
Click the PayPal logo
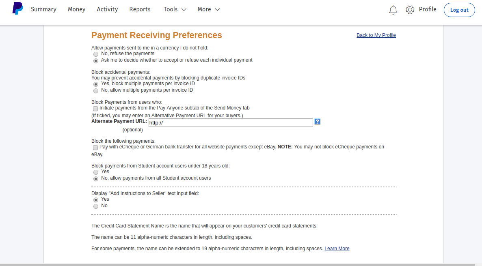[17, 9]
